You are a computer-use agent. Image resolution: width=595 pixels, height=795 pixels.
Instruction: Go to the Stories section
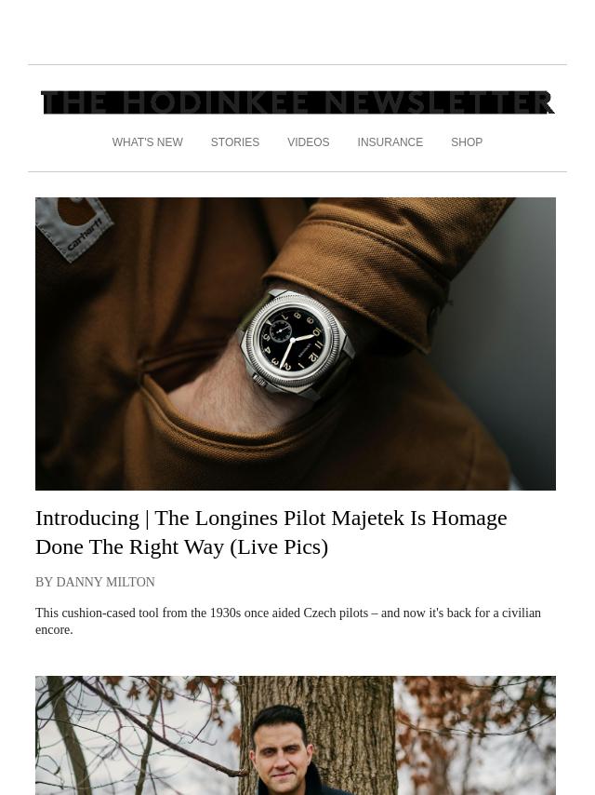pyautogui.click(x=235, y=142)
